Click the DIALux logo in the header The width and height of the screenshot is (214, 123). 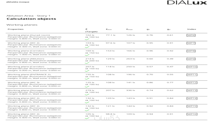(187, 3)
